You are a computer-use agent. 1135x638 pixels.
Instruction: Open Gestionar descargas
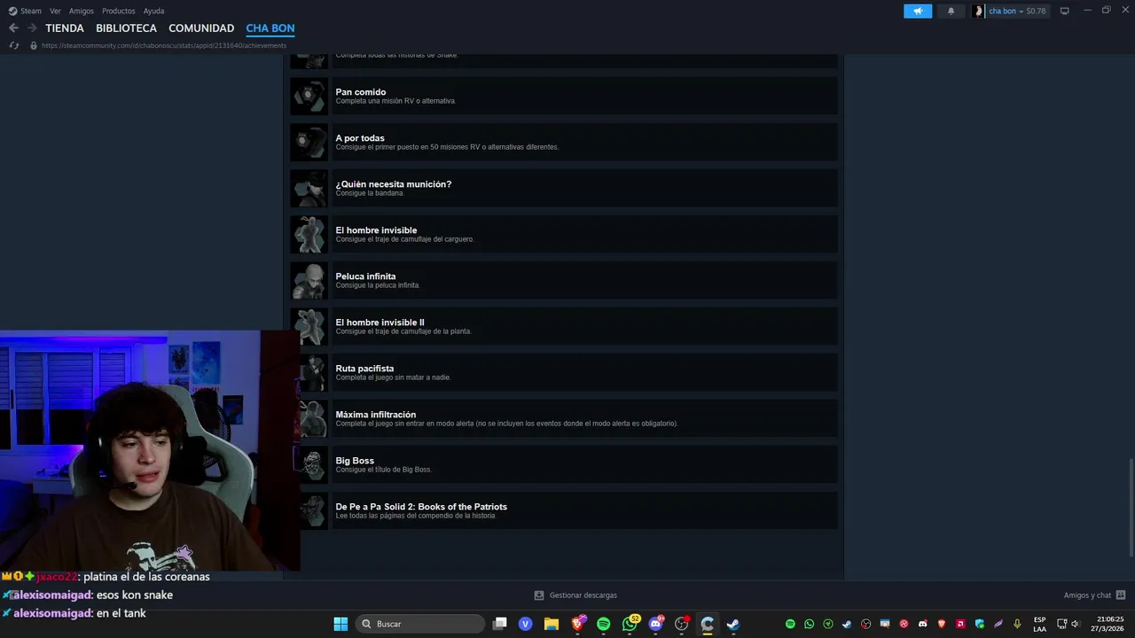[x=575, y=595]
